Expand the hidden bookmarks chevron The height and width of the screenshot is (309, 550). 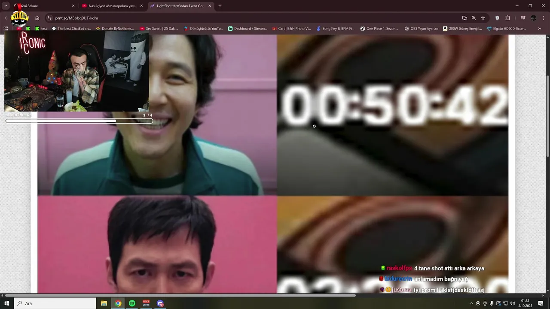point(540,29)
